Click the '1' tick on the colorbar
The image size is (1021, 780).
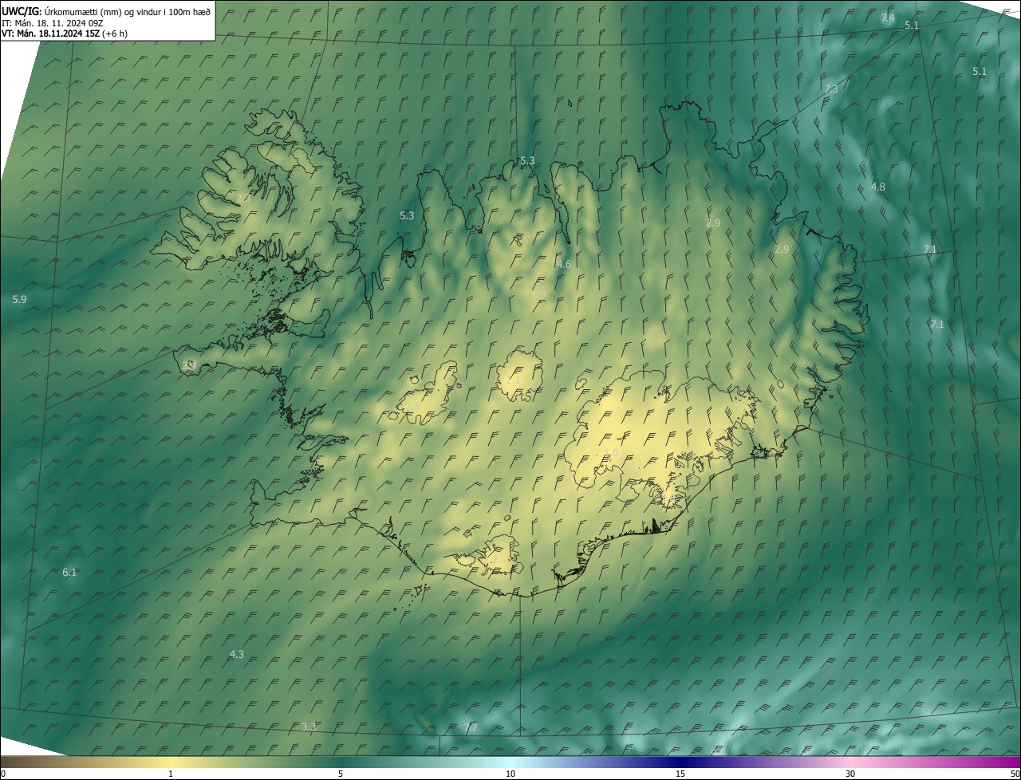click(x=171, y=774)
